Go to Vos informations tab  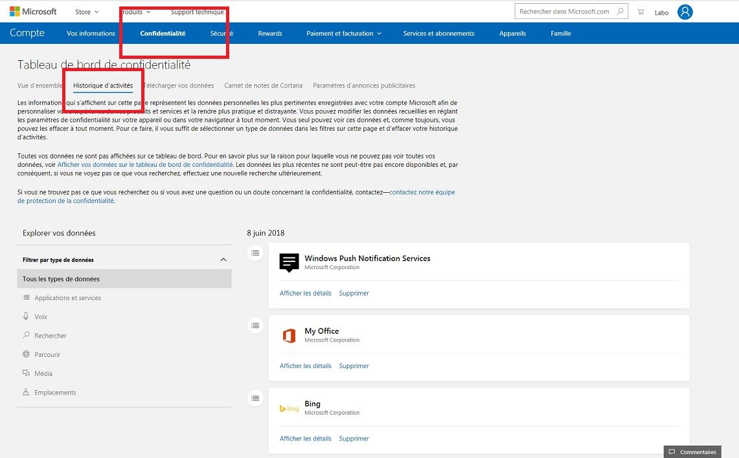pos(91,34)
